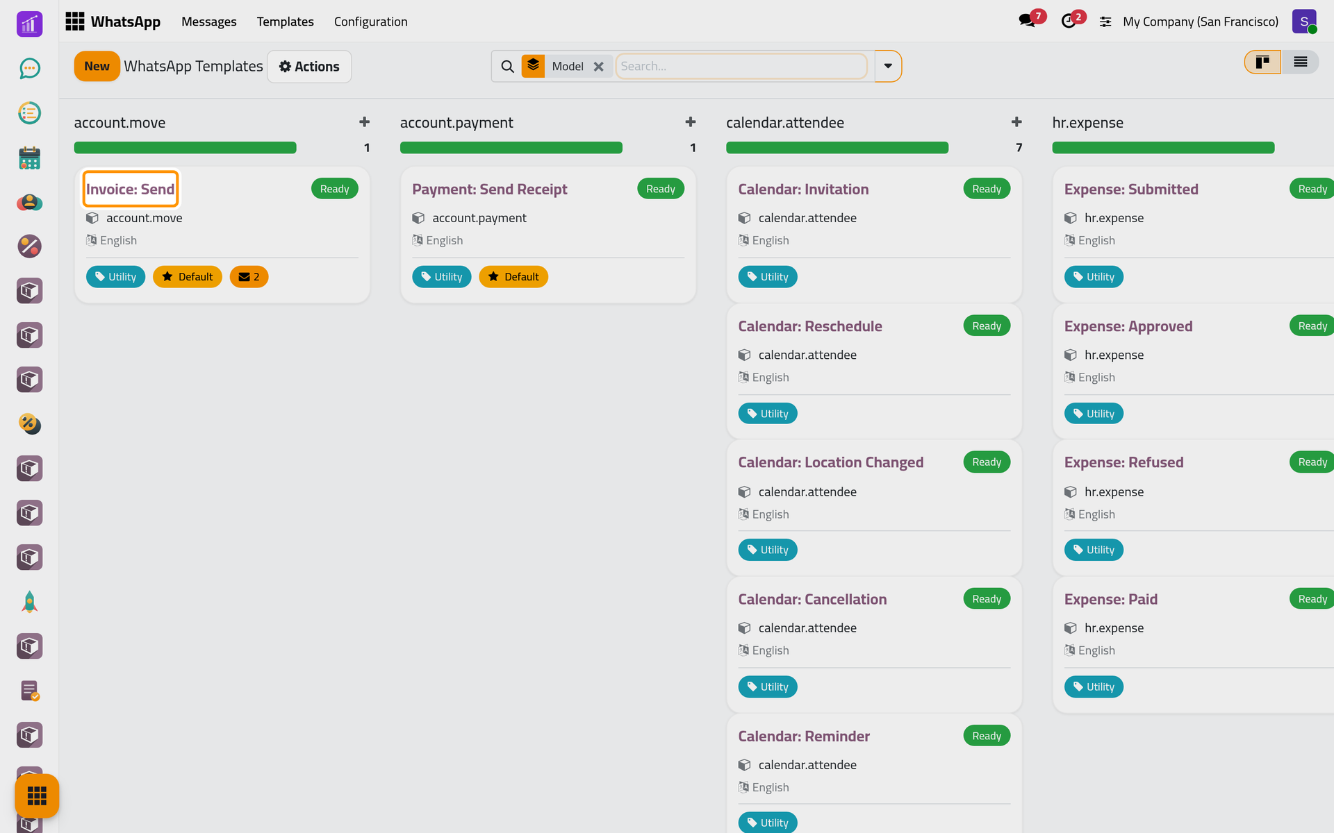Open the To-do list app in sidebar
This screenshot has width=1334, height=833.
tap(29, 112)
